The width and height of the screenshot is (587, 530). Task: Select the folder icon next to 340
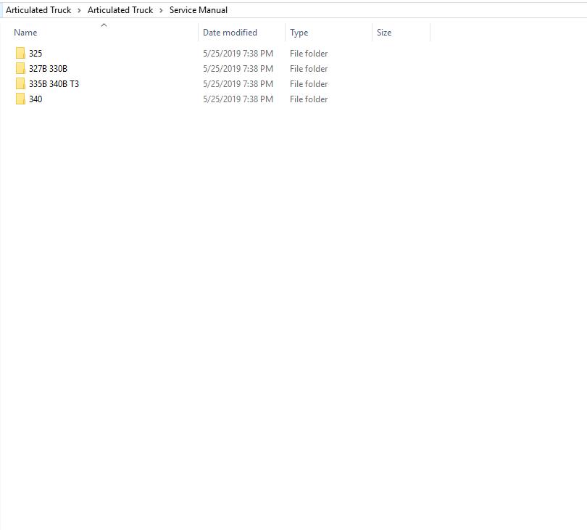[20, 99]
